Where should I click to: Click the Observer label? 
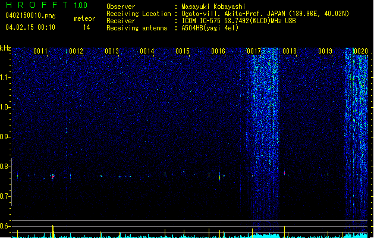(121, 7)
